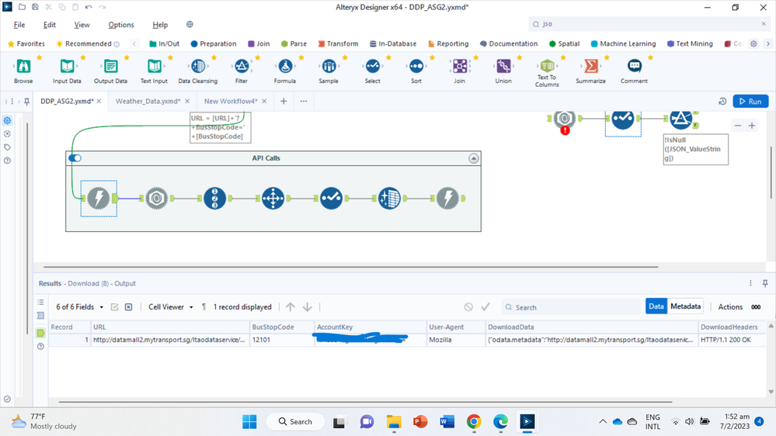Choose the Sort tool
776x436 pixels.
(x=416, y=66)
